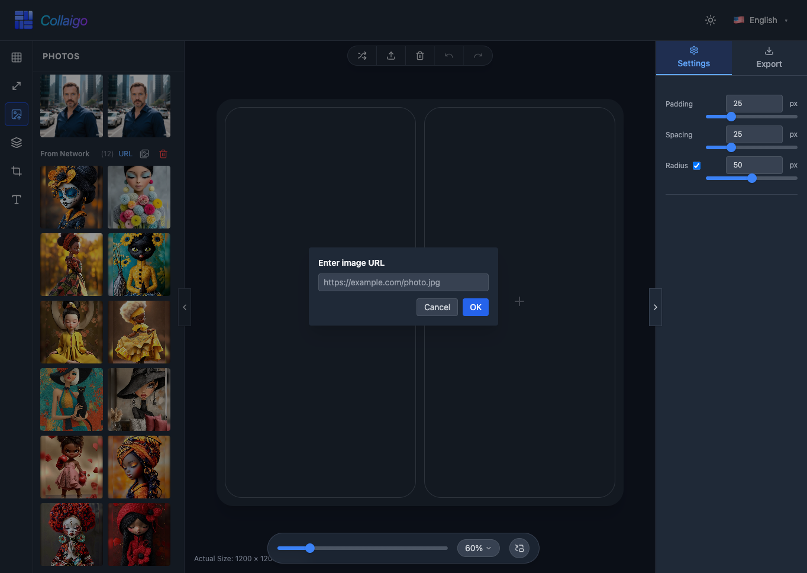Switch to the Settings tab

[693, 57]
